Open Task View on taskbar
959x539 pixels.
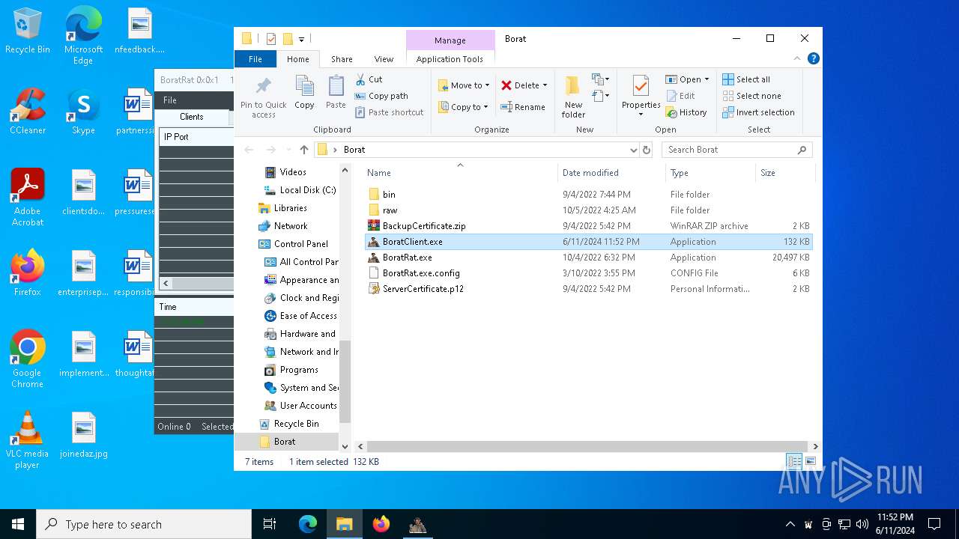[270, 524]
